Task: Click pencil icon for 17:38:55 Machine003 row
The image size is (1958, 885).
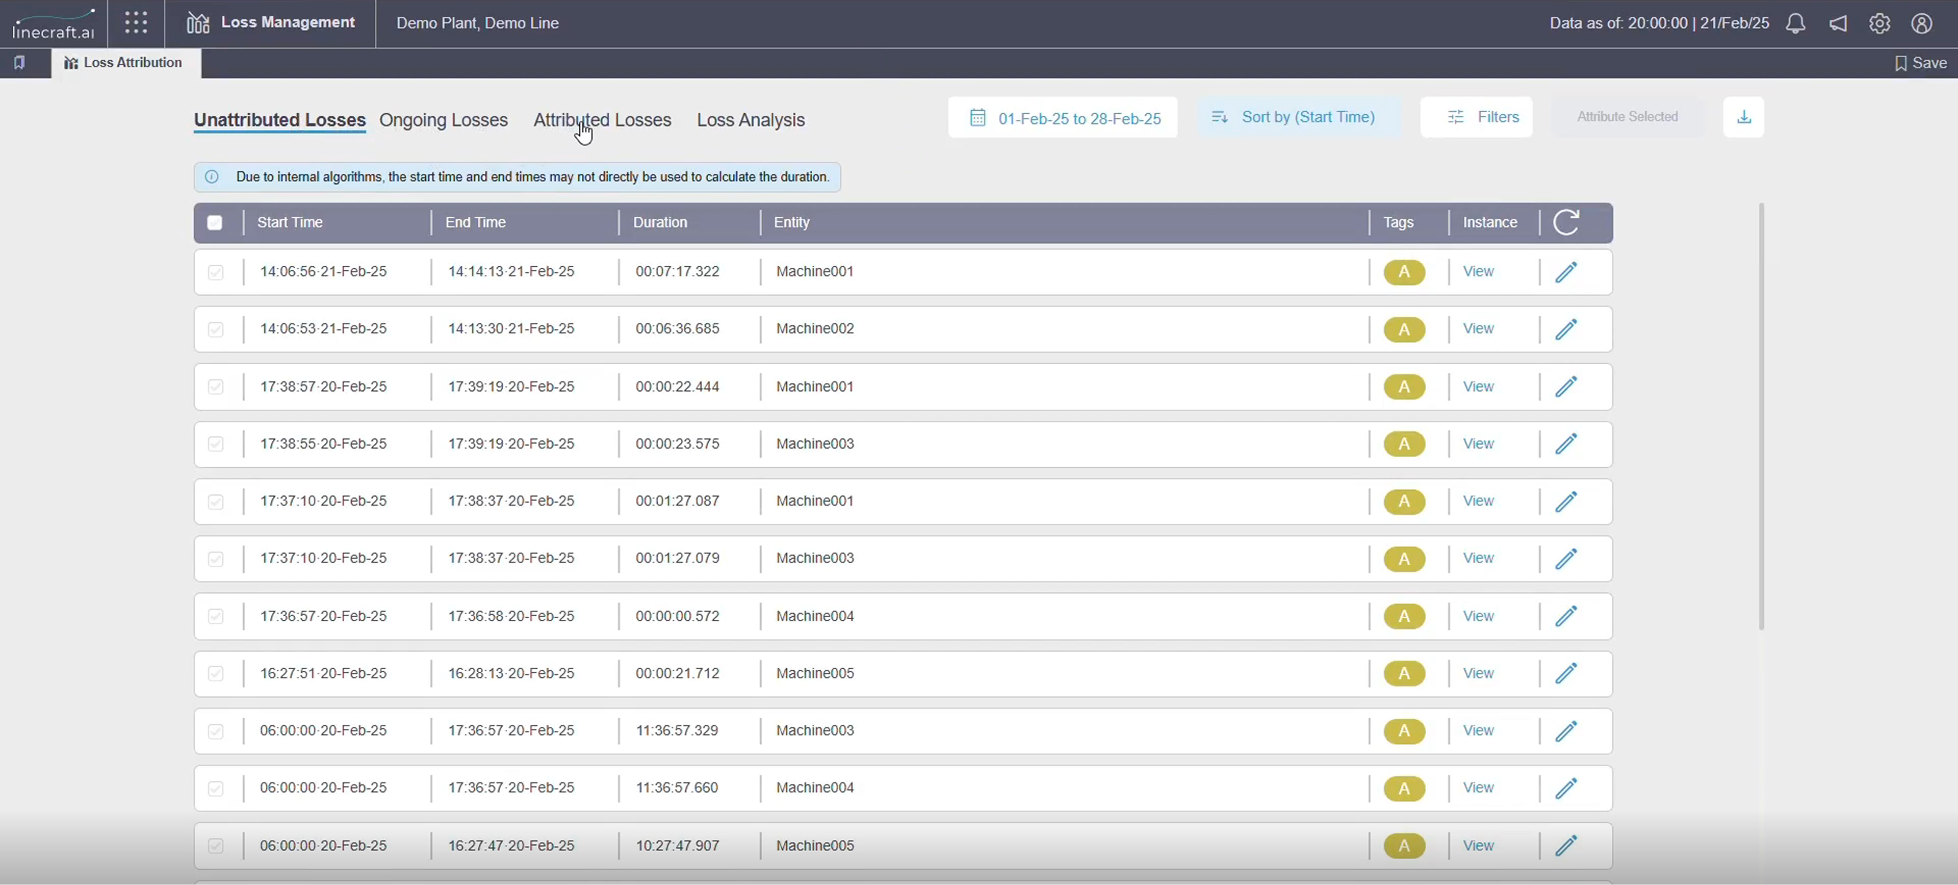Action: [1566, 444]
